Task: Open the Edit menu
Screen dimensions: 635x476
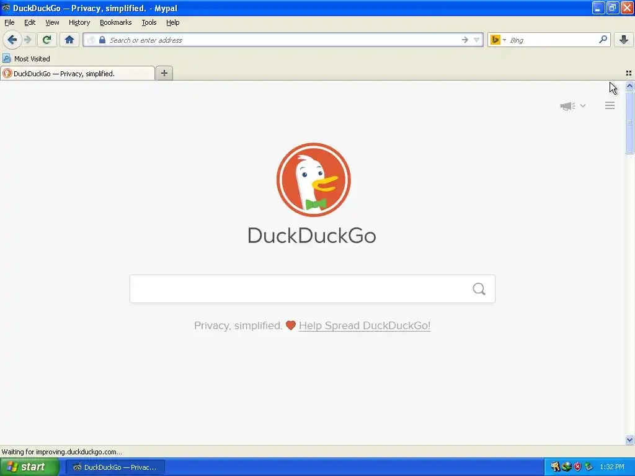Action: 30,22
